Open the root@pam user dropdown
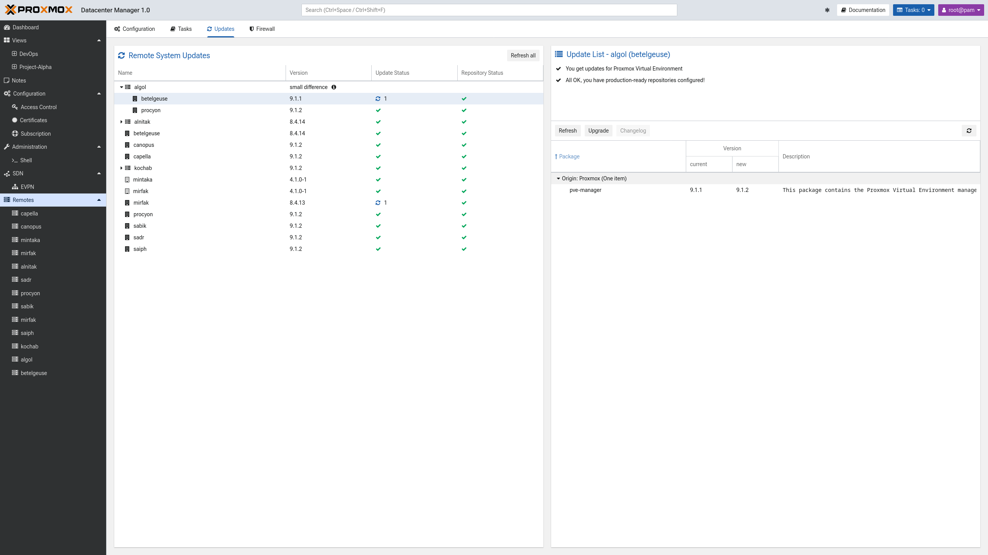Viewport: 988px width, 555px height. [x=961, y=10]
